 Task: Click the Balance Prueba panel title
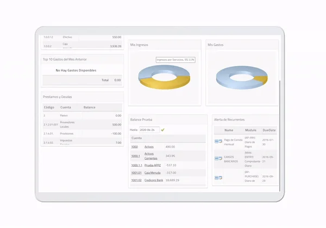click(141, 120)
